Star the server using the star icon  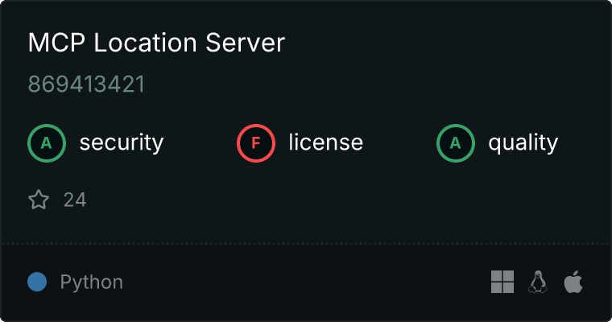39,200
